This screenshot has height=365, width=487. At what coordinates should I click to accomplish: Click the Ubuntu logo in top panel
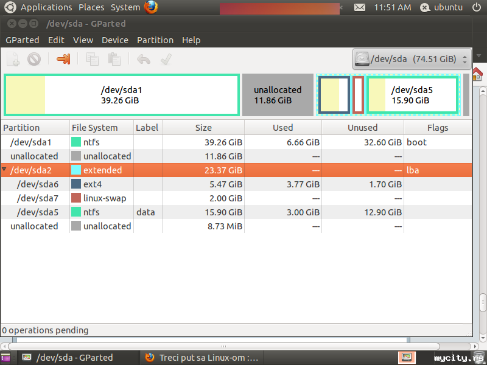pyautogui.click(x=10, y=7)
